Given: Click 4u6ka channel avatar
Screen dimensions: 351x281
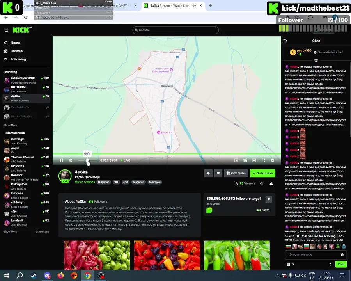Looking at the screenshot, I should point(65,176).
